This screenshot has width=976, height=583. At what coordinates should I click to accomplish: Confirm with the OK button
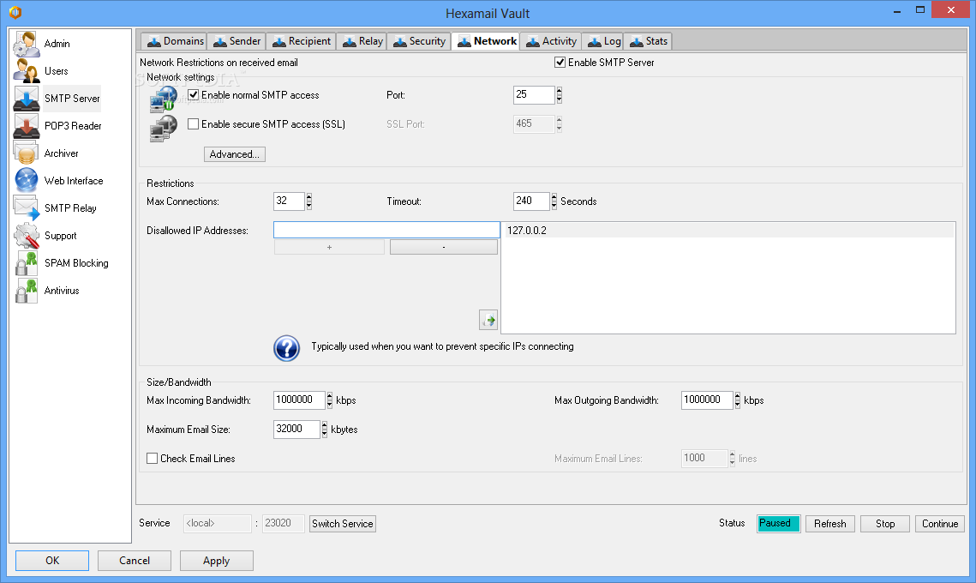(x=52, y=561)
